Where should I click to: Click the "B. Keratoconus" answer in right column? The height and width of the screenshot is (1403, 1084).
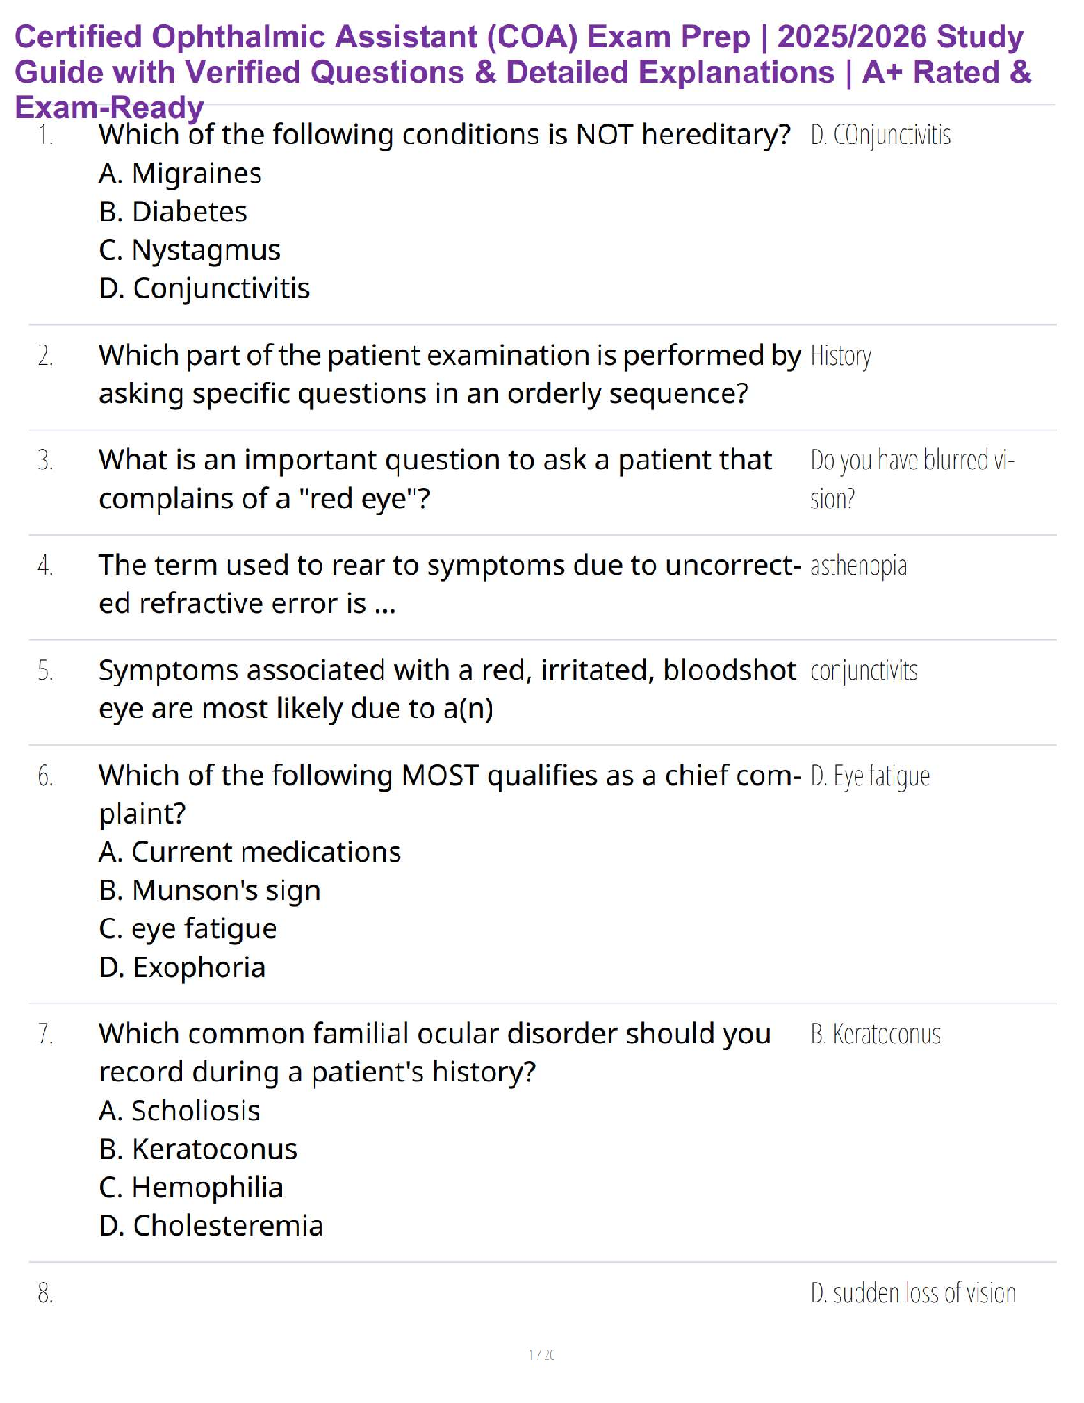(875, 1035)
